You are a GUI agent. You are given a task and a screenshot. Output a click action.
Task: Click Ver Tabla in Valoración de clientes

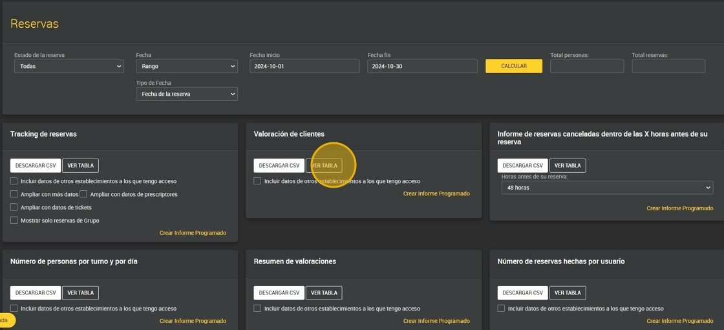coord(325,166)
